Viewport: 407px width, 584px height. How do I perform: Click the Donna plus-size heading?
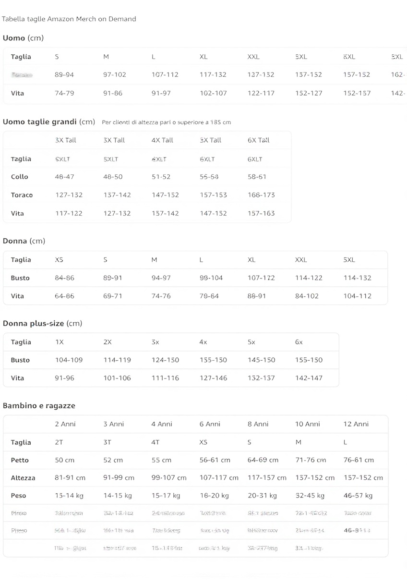click(42, 324)
